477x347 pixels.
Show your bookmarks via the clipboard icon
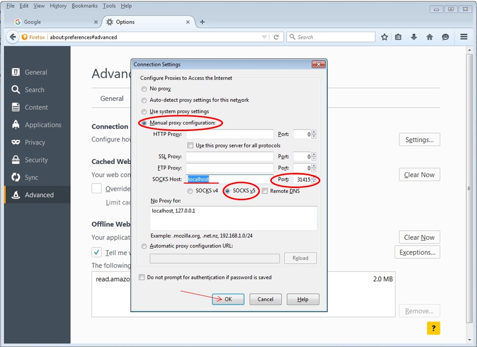click(x=398, y=36)
